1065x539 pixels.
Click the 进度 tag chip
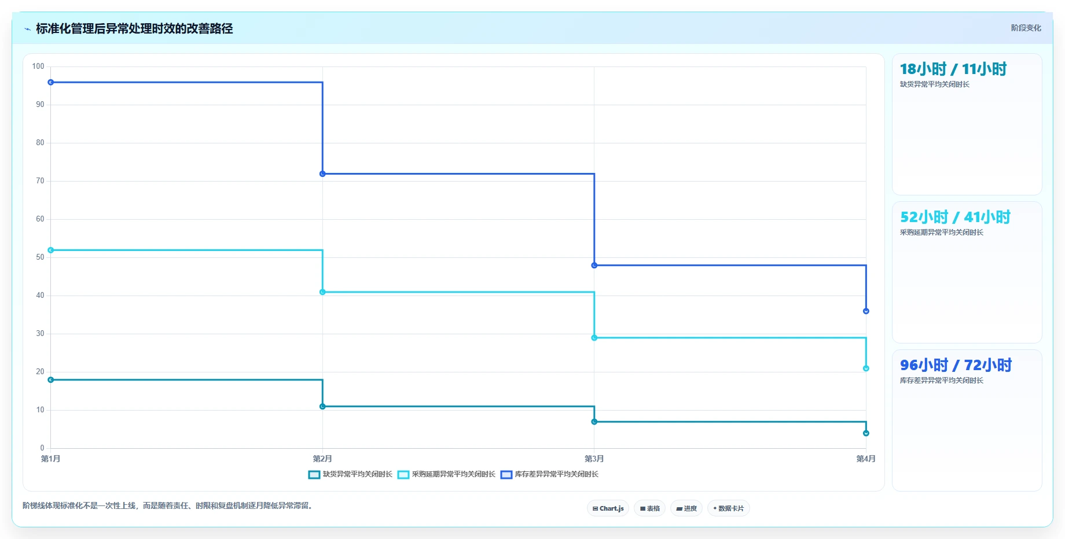(x=686, y=508)
